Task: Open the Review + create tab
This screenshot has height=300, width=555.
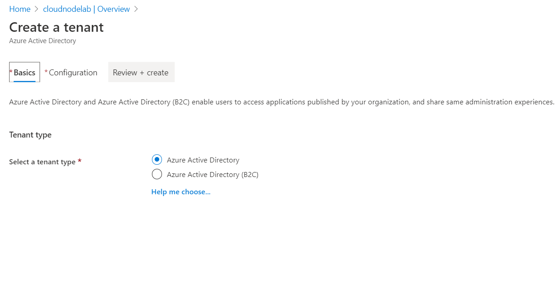Action: tap(141, 73)
